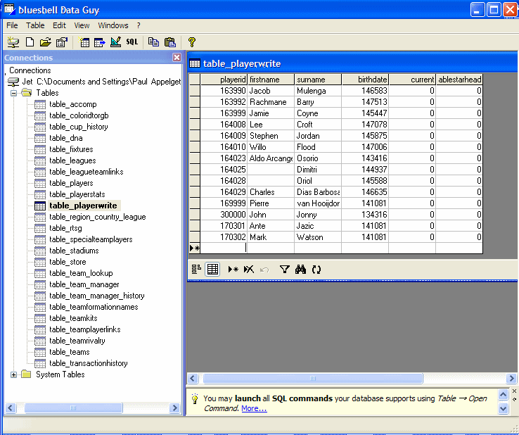
Task: Click the yellow question mark help icon
Action: coord(191,42)
